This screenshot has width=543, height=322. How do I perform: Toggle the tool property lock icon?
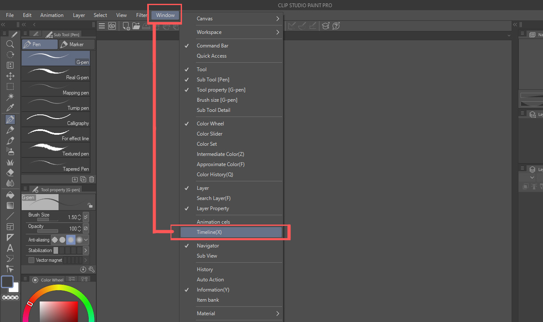click(90, 205)
